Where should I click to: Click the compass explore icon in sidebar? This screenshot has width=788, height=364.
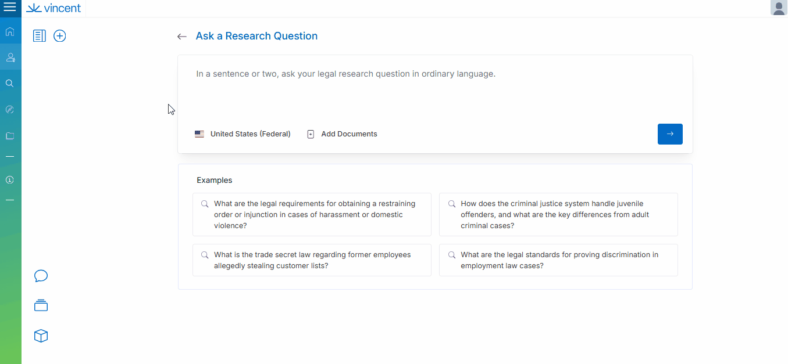pos(10,110)
